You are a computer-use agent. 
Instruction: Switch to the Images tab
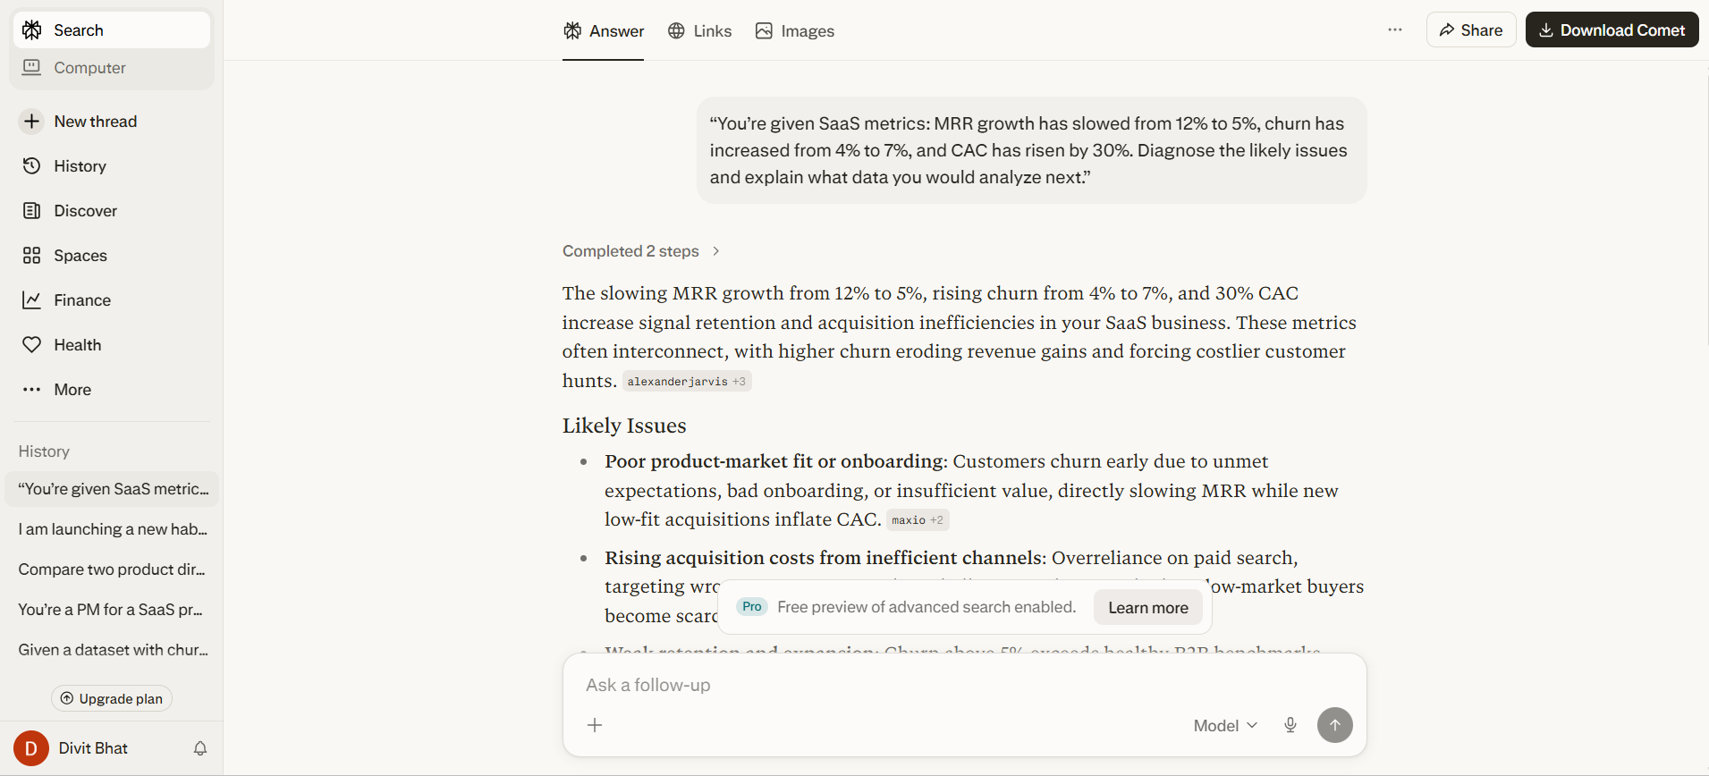tap(794, 30)
